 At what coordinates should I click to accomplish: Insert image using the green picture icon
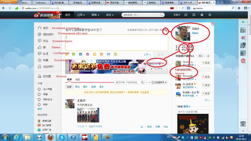(73, 54)
